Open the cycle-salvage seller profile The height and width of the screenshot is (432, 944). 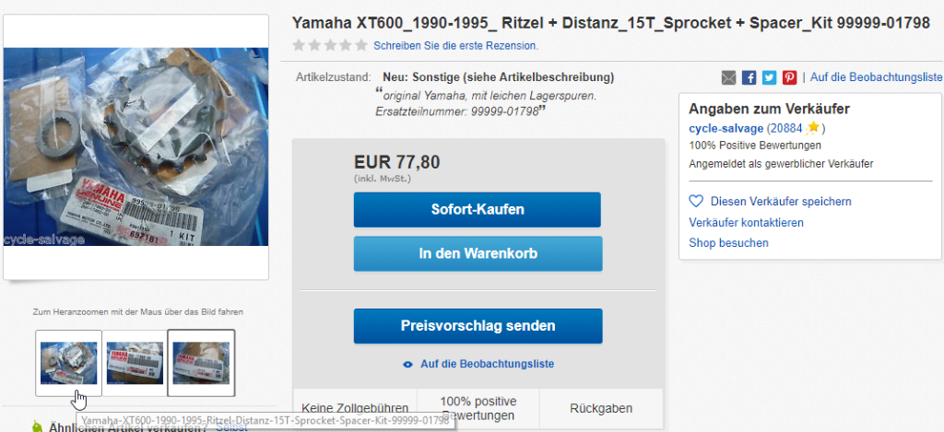[x=726, y=128]
